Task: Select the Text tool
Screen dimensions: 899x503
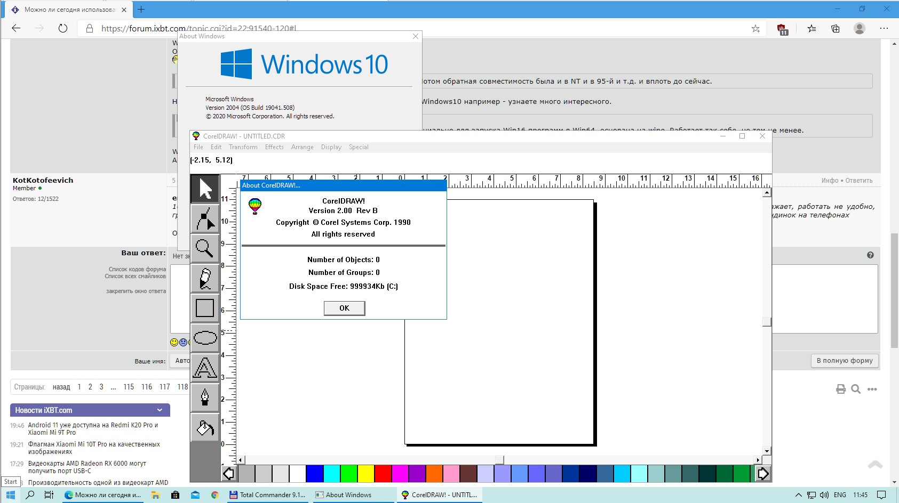Action: 205,368
